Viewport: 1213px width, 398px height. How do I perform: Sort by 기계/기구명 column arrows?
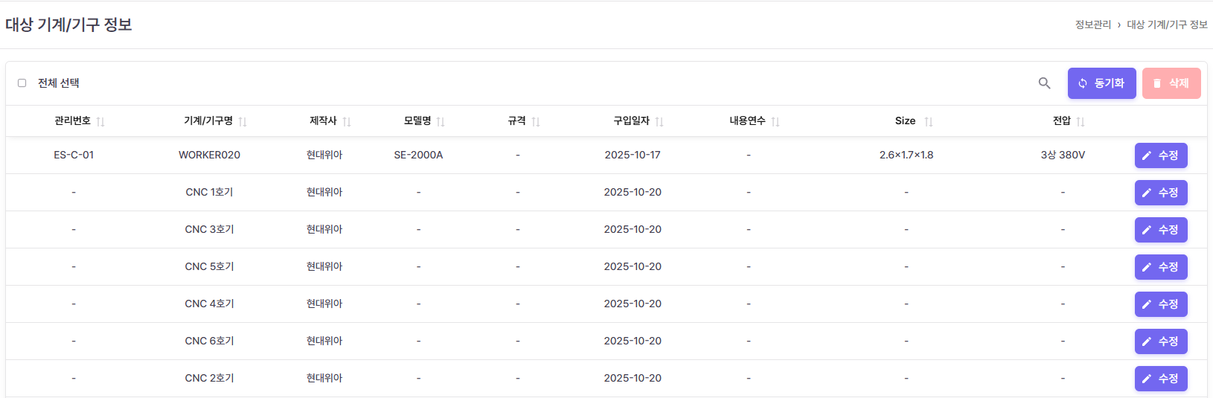(x=243, y=121)
